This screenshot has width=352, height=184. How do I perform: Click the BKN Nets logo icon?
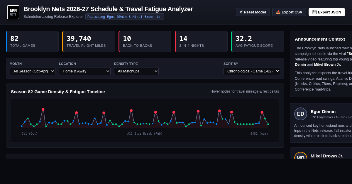point(13,12)
